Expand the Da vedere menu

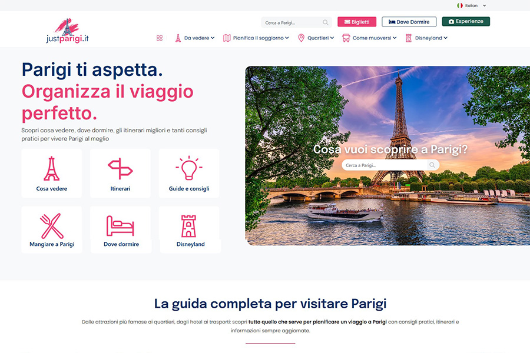click(195, 38)
